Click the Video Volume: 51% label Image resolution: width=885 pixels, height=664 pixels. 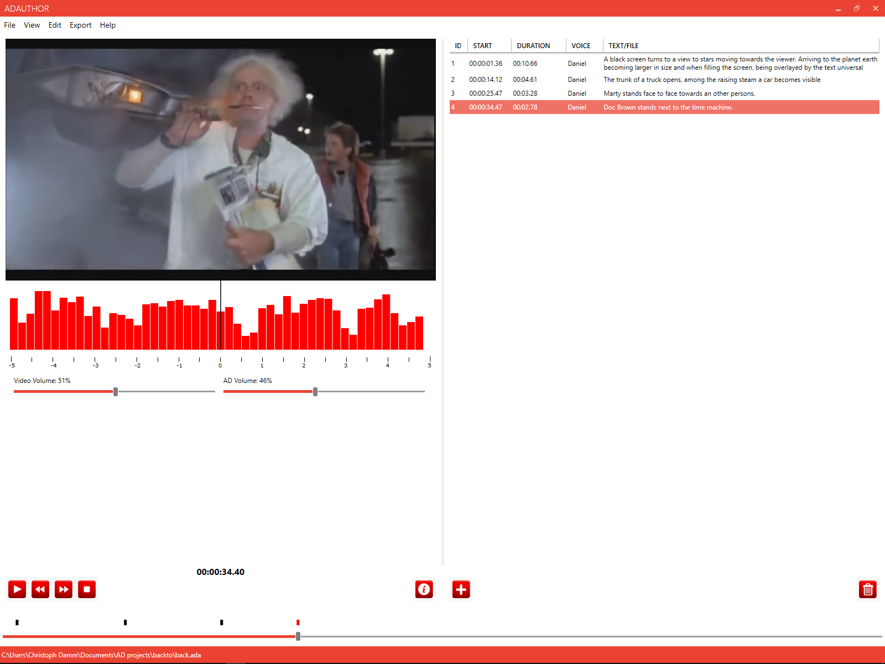click(42, 381)
